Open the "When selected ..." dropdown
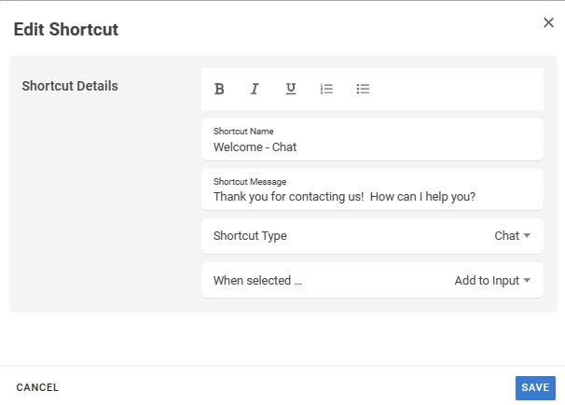The width and height of the screenshot is (565, 405). [371, 280]
